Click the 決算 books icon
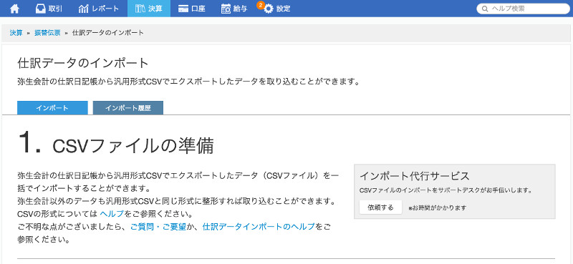The image size is (573, 264). pyautogui.click(x=140, y=9)
